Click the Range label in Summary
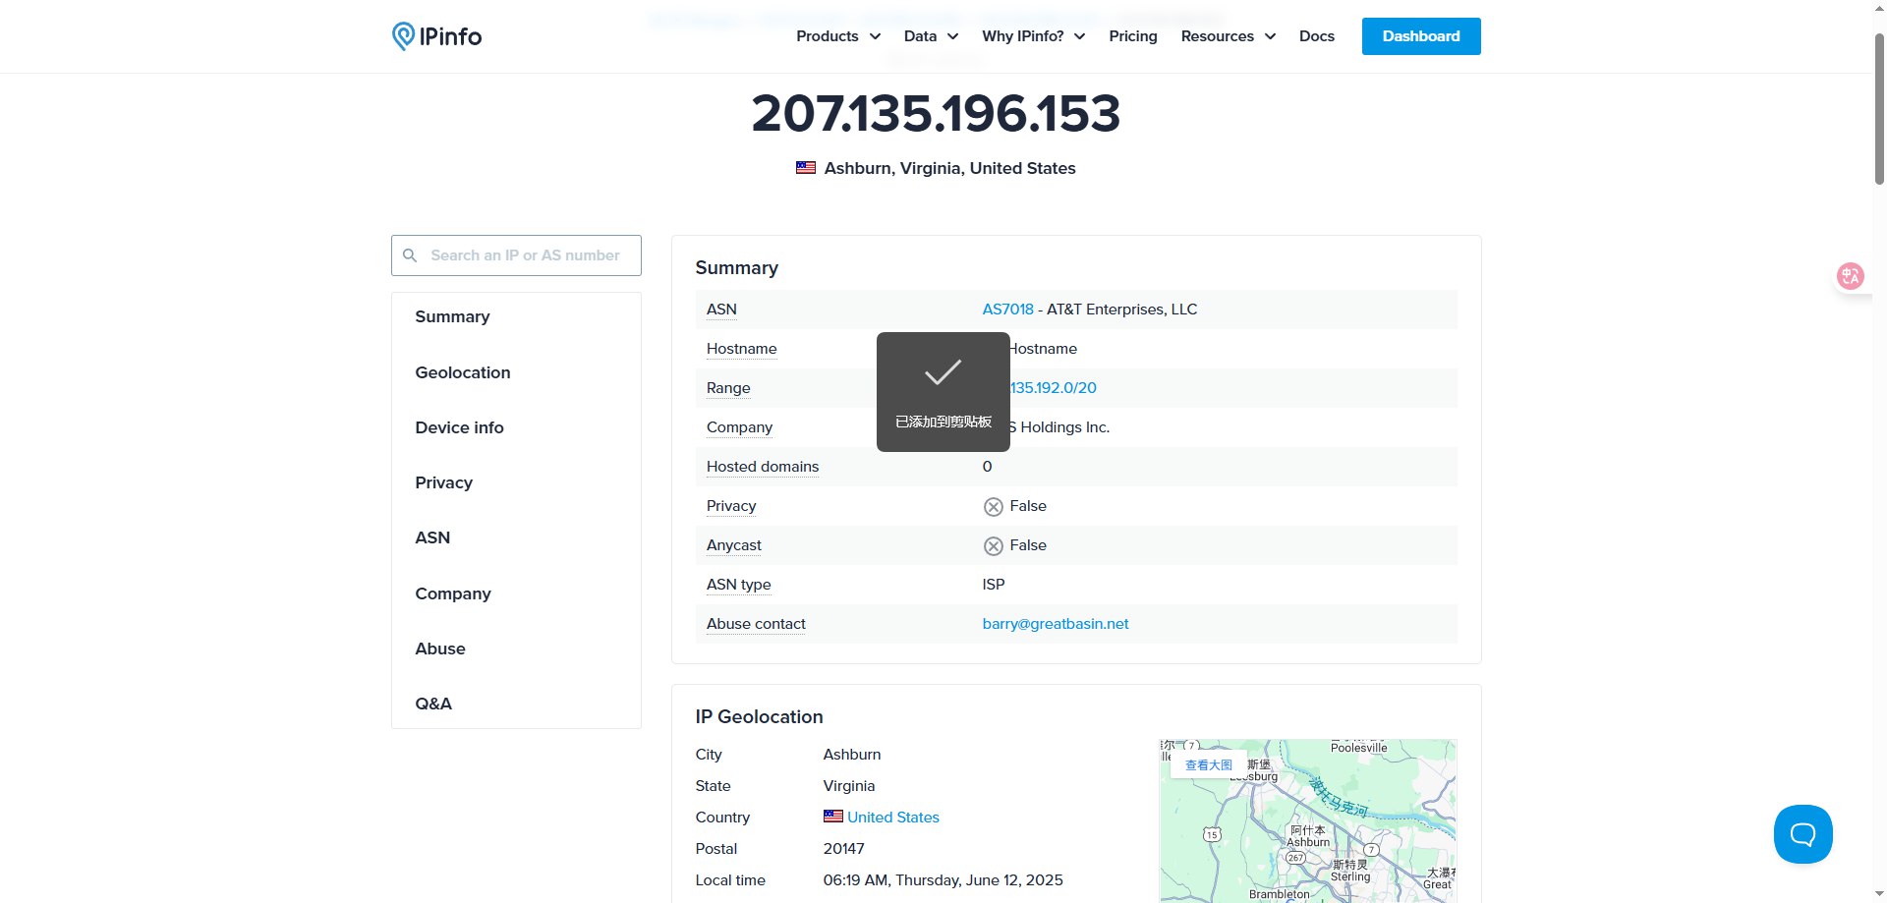Image resolution: width=1887 pixels, height=903 pixels. pyautogui.click(x=728, y=388)
